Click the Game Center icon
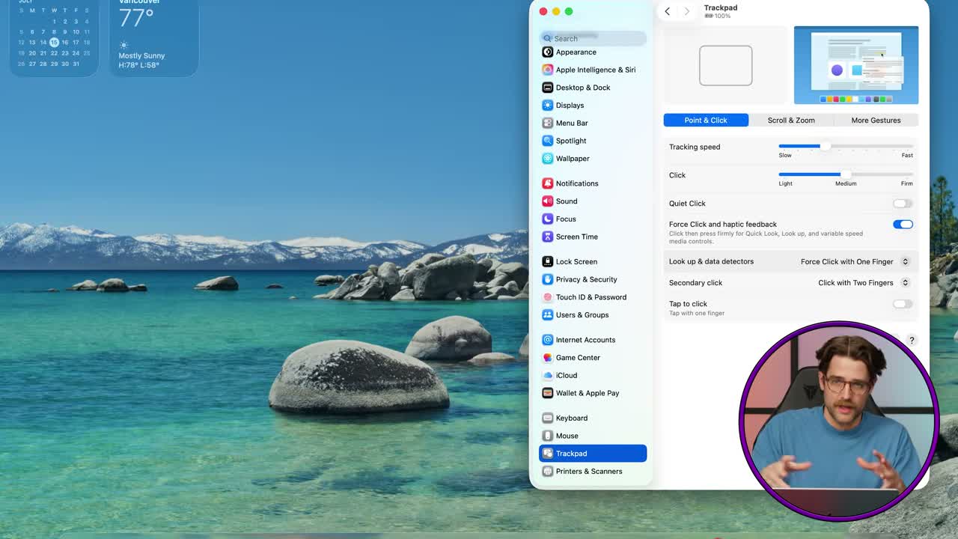Viewport: 958px width, 539px height. tap(548, 358)
